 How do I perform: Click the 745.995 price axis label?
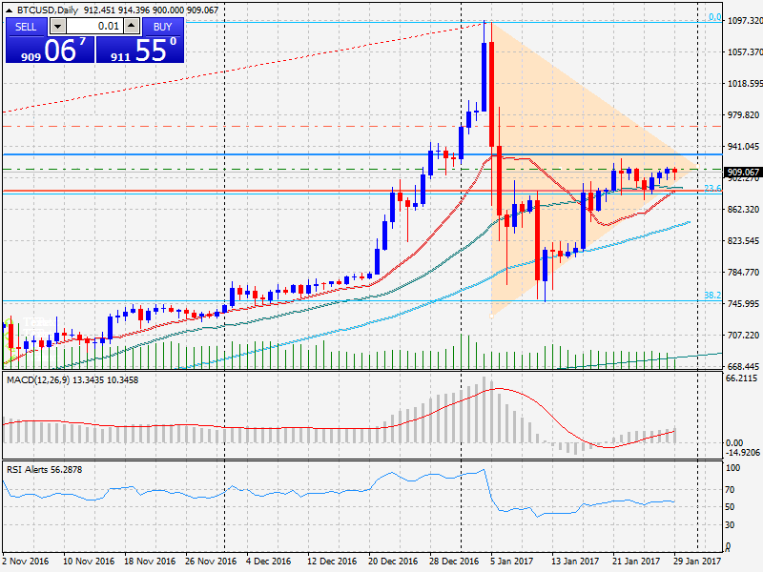743,304
